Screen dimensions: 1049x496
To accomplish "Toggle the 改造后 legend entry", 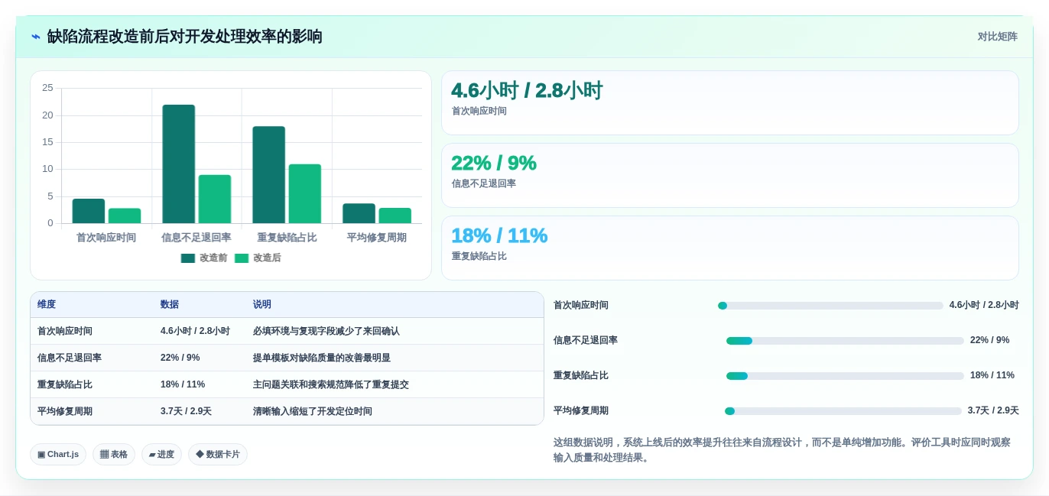I will (258, 258).
